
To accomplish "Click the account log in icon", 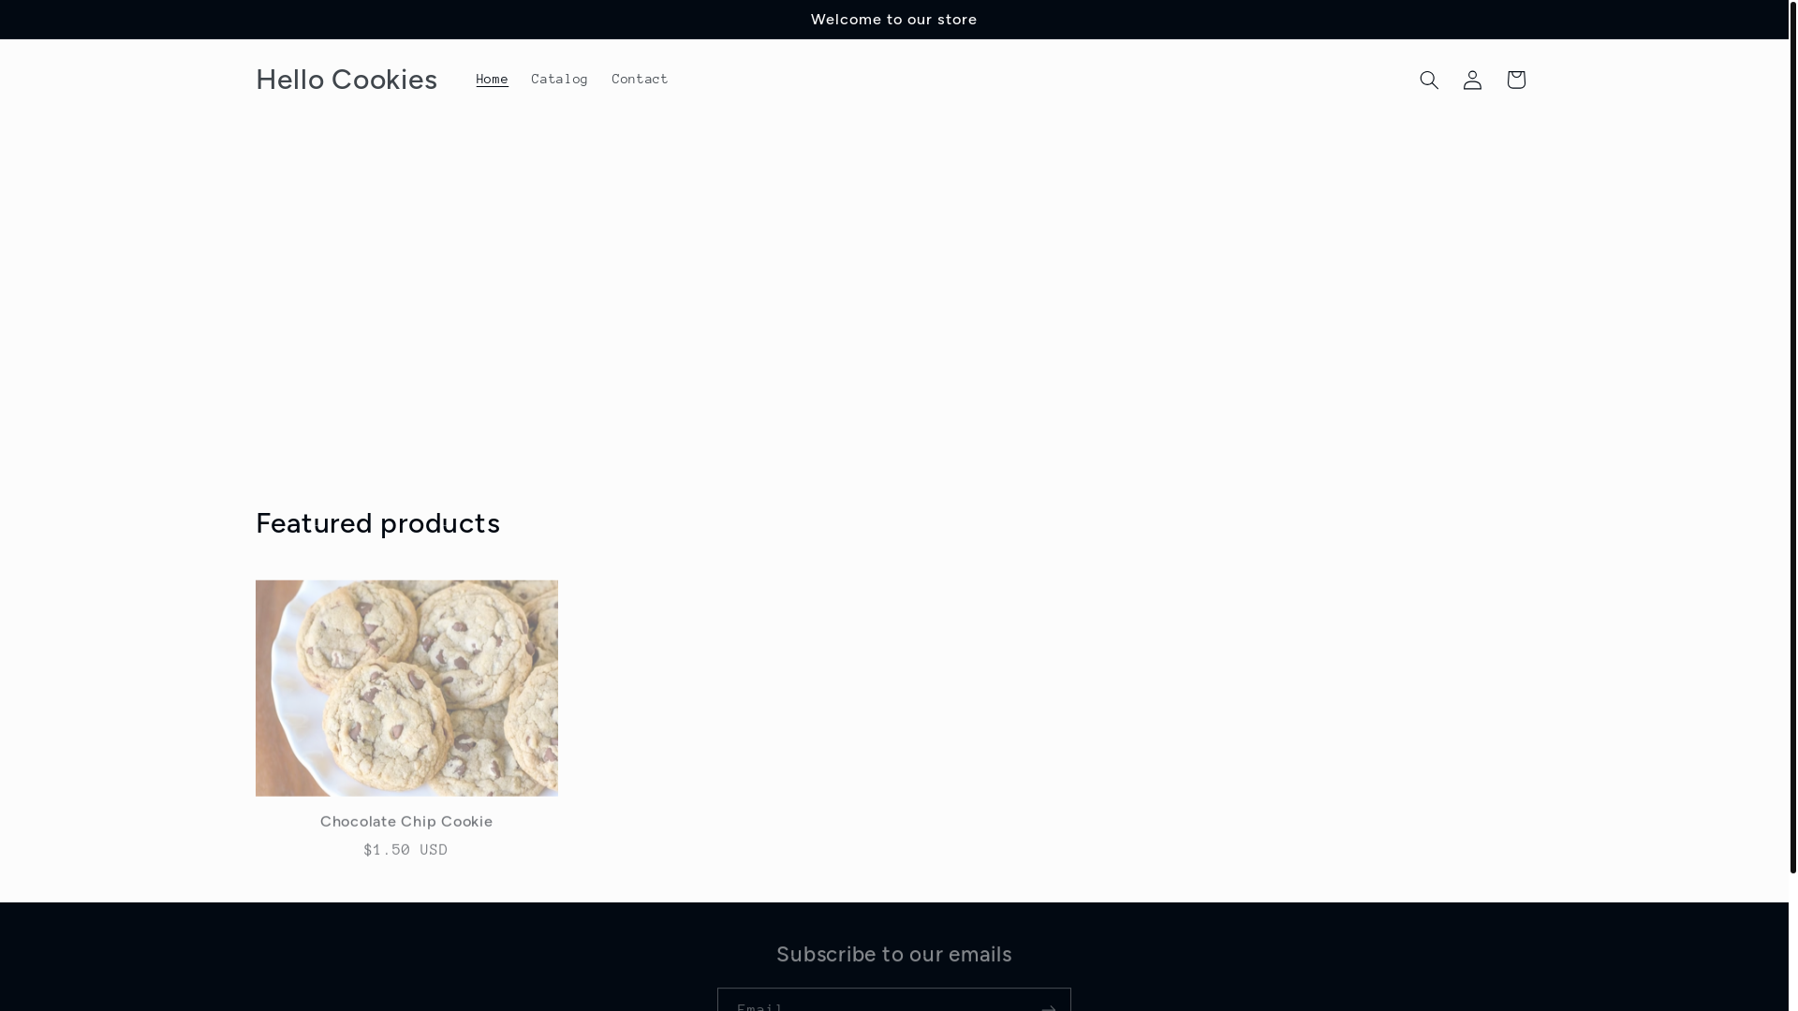I will (1472, 80).
